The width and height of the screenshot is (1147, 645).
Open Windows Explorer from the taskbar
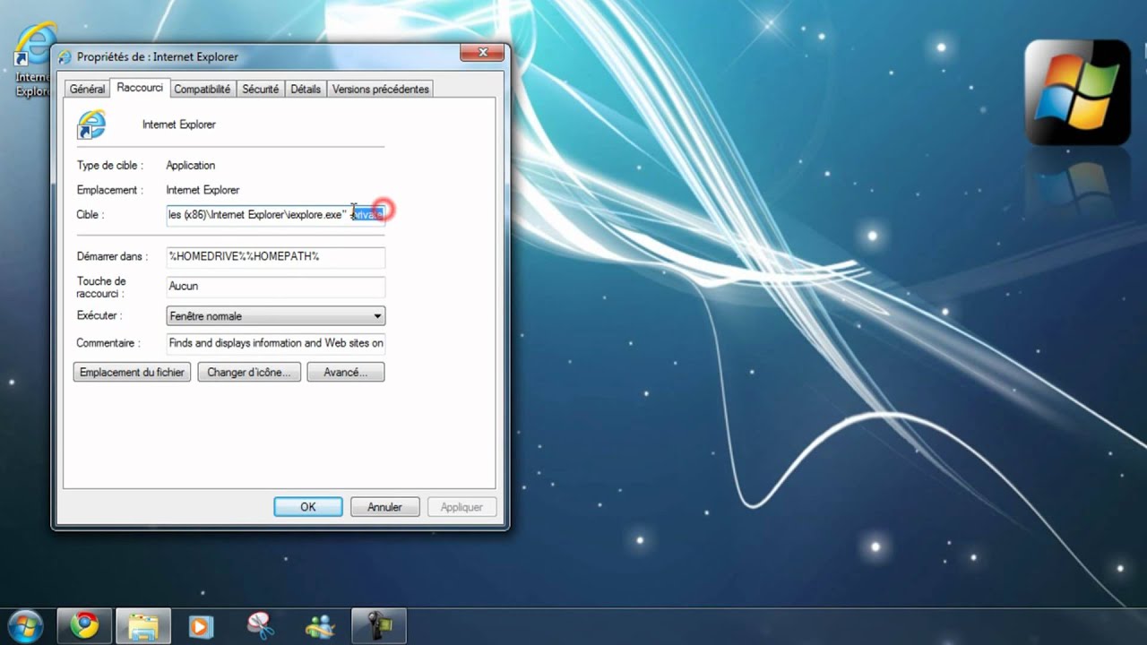[143, 624]
